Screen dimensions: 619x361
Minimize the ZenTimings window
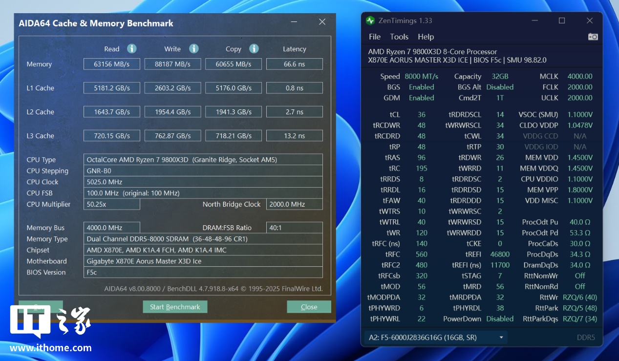point(534,21)
